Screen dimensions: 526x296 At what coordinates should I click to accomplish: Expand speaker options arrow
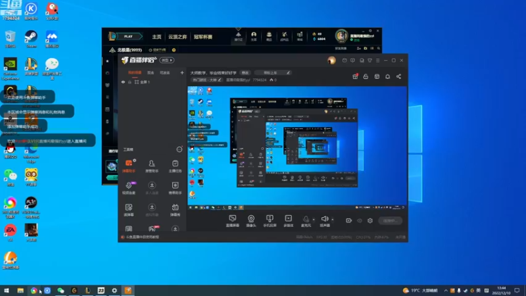coord(333,220)
